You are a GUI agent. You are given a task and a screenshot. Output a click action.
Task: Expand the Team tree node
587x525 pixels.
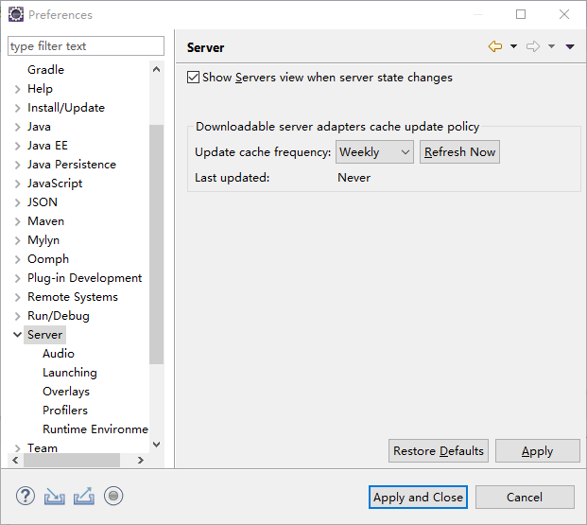(x=17, y=447)
